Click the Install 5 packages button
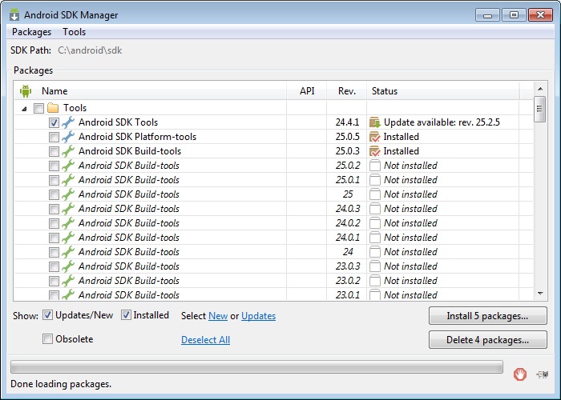This screenshot has height=400, width=561. click(x=487, y=316)
